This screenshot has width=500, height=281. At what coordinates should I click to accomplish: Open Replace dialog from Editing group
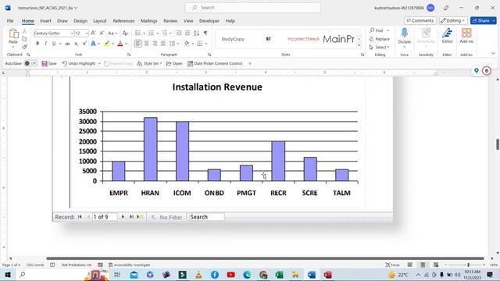point(380,39)
